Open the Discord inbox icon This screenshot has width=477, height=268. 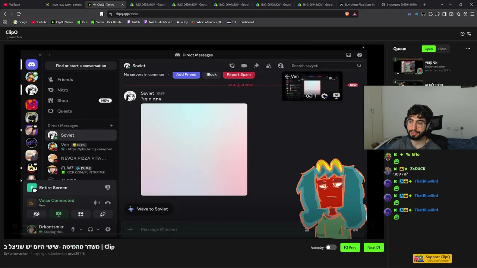(x=348, y=55)
